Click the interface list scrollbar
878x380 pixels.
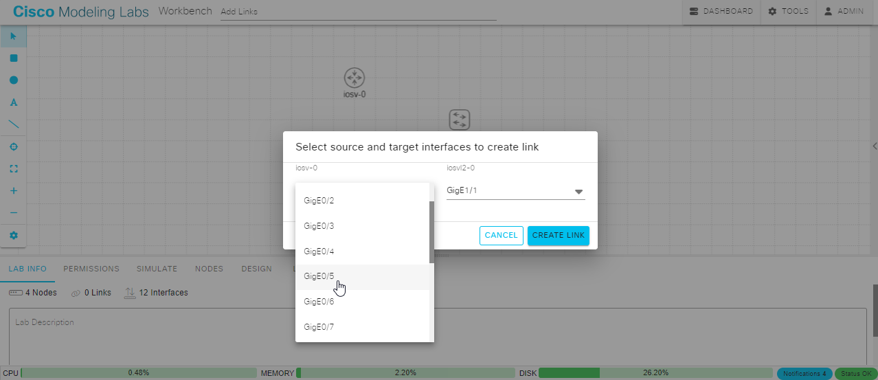pos(431,232)
